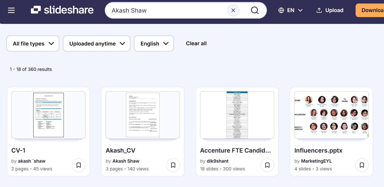The height and width of the screenshot is (187, 384).
Task: Open the CV-1 document thumbnail
Action: pos(49,115)
